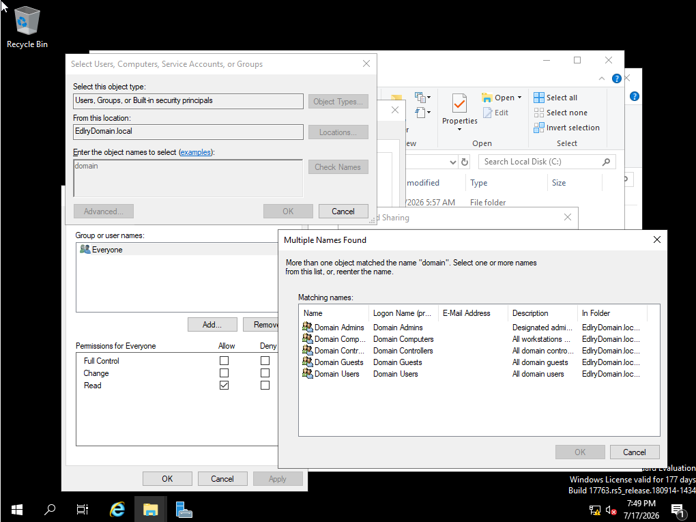Viewport: 696px width, 522px height.
Task: Select Domain Admins group icon in list
Action: click(x=307, y=327)
